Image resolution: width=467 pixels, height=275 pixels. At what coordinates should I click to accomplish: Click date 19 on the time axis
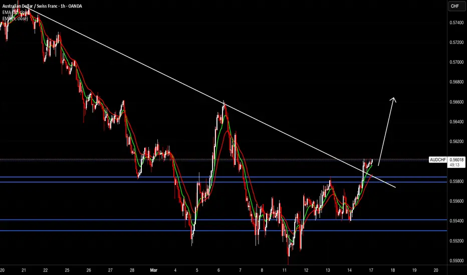point(414,270)
